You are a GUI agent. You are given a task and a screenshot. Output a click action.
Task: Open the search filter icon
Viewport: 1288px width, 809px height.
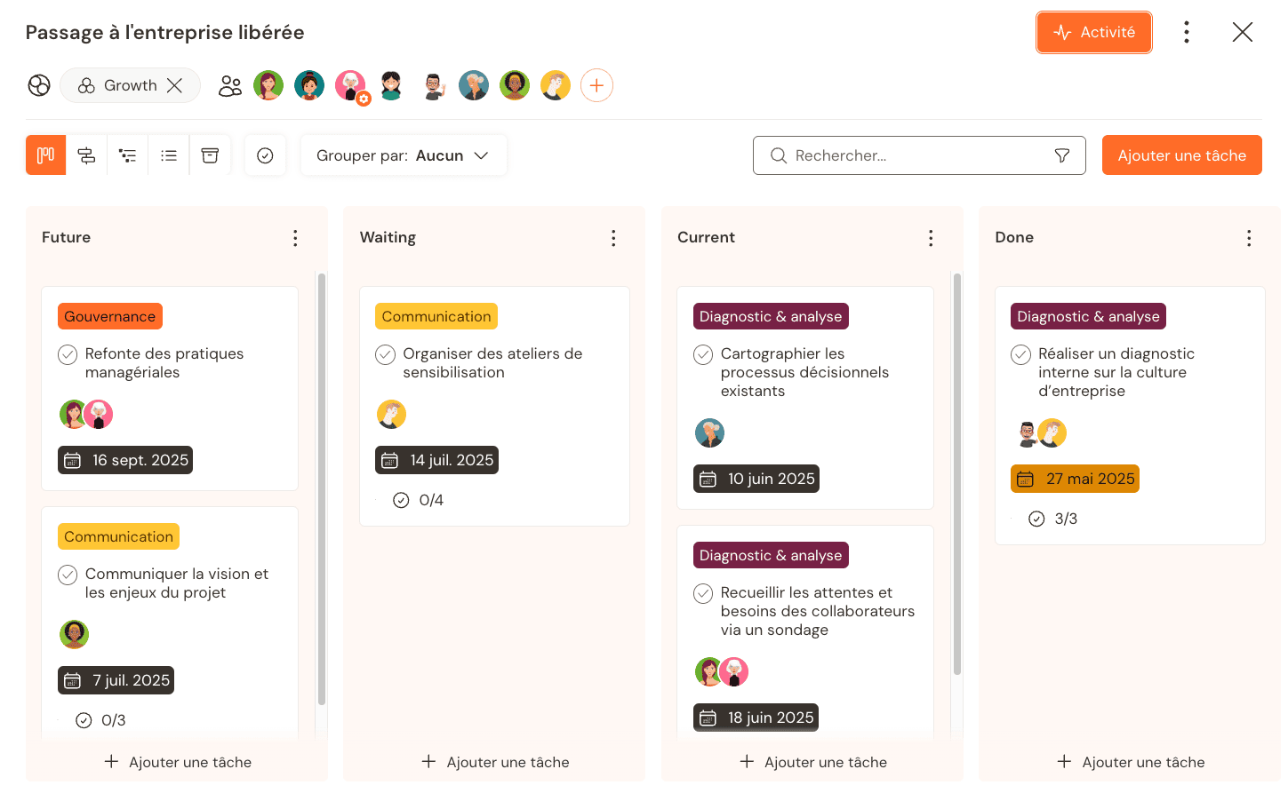(1062, 155)
